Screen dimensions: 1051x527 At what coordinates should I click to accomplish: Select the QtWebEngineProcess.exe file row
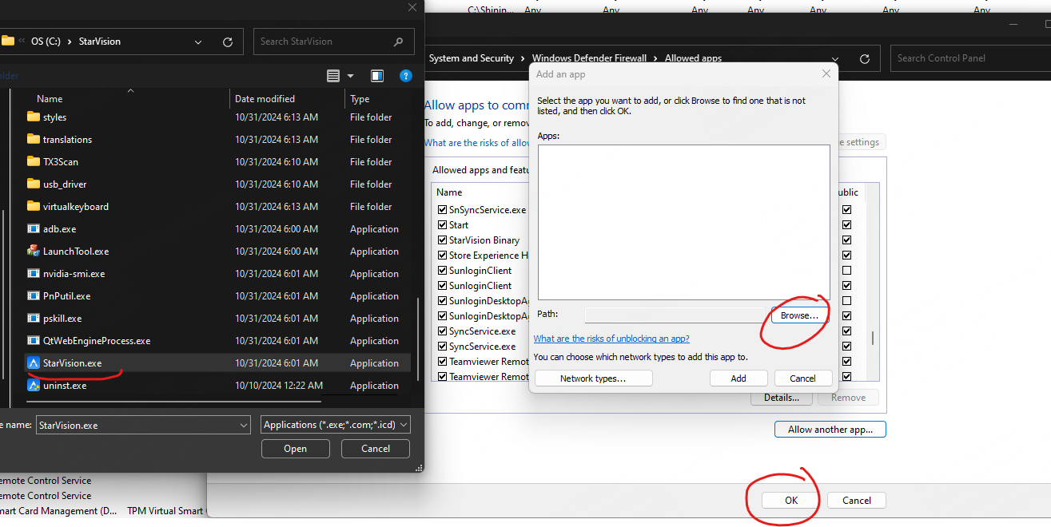pyautogui.click(x=217, y=340)
